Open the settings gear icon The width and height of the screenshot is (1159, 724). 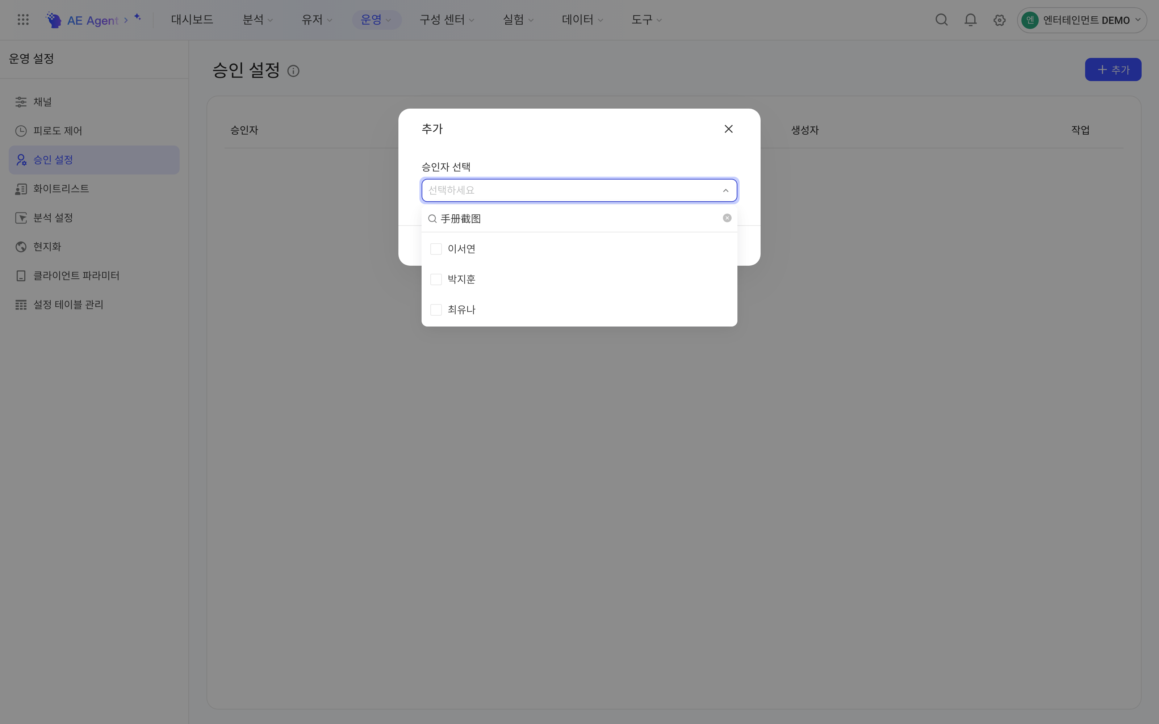tap(999, 20)
